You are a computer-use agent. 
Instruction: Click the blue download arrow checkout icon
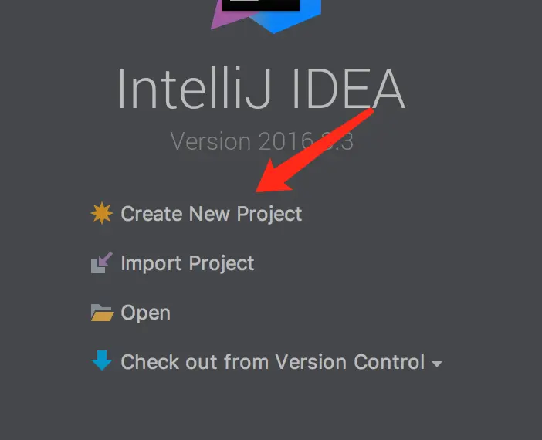[x=102, y=360]
